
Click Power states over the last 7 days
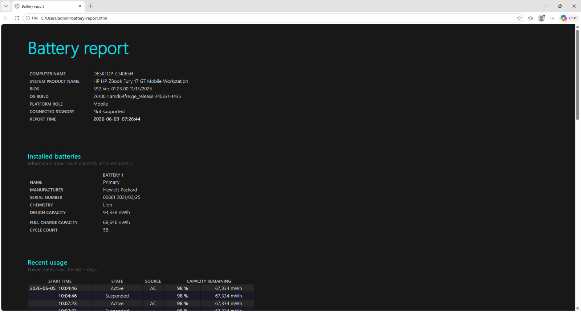coord(62,270)
